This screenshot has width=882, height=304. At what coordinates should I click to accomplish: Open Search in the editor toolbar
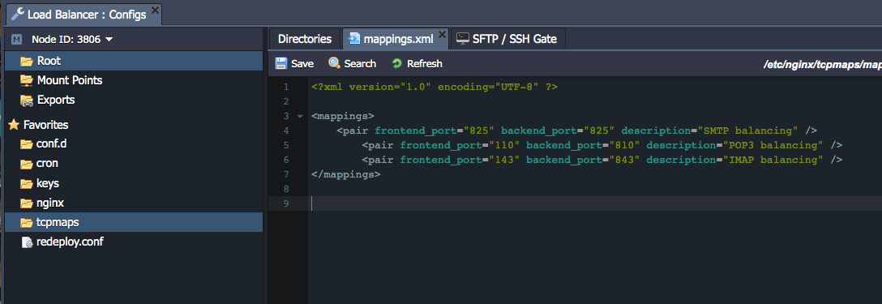pyautogui.click(x=352, y=63)
